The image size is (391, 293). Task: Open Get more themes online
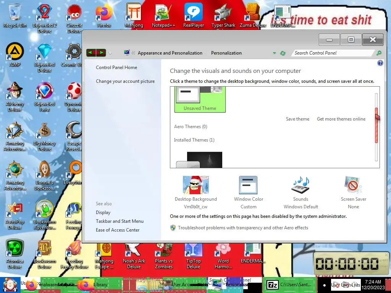click(341, 119)
